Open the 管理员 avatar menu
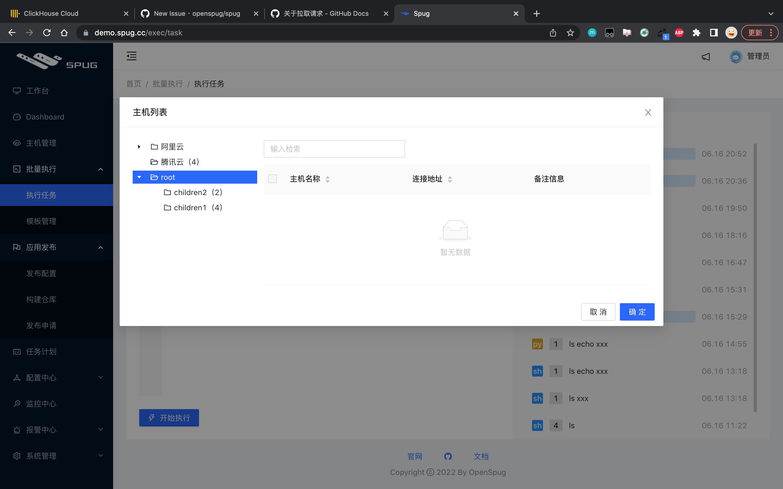 [749, 56]
